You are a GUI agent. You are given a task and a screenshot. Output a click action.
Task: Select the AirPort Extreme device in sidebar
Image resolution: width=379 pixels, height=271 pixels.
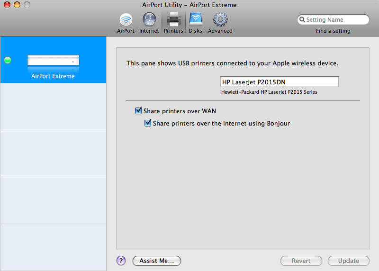[53, 76]
